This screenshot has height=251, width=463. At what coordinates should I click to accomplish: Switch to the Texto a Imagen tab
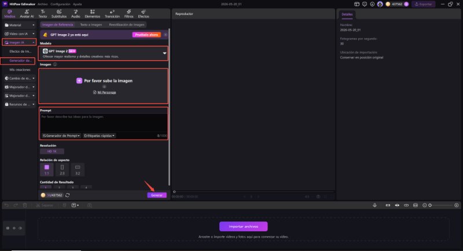(x=91, y=25)
